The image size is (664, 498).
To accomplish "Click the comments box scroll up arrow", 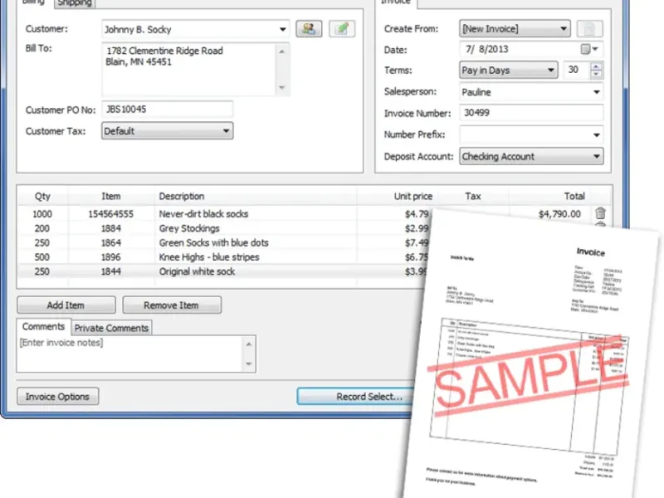I will point(249,344).
